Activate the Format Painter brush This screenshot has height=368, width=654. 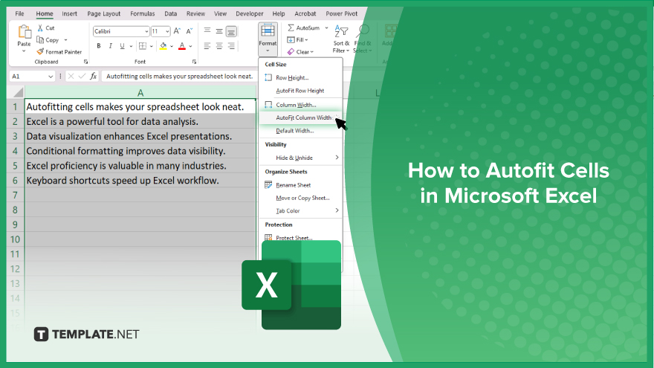click(40, 52)
